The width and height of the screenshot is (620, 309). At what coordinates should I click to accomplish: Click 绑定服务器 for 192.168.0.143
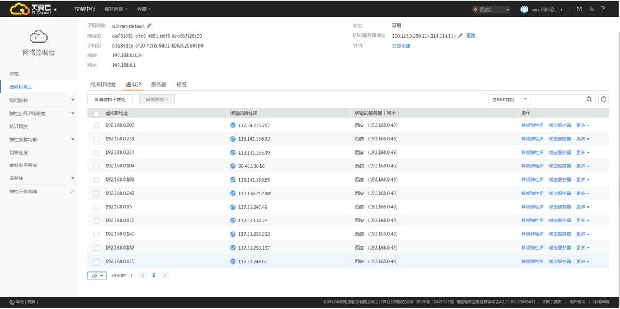pos(559,234)
